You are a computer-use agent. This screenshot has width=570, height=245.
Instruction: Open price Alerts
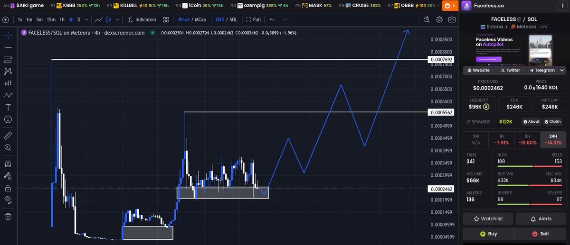[x=541, y=218]
